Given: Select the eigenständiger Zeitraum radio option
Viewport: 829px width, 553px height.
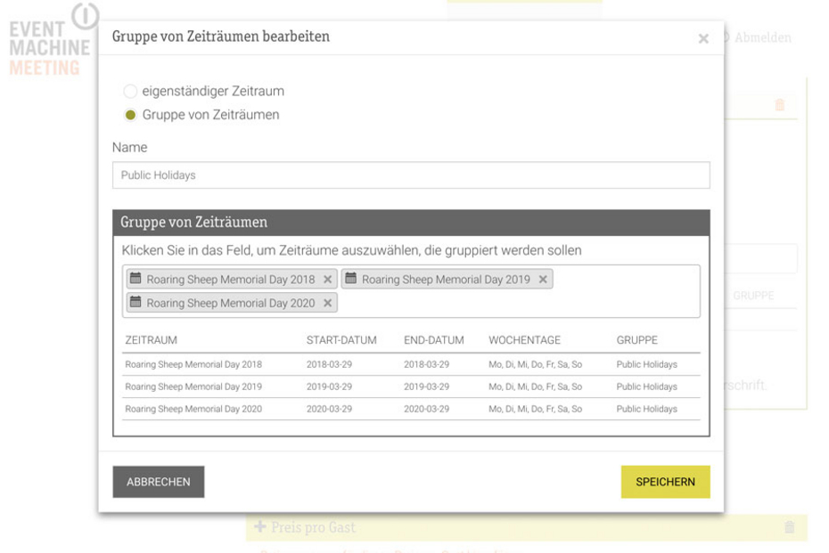Looking at the screenshot, I should [x=131, y=92].
